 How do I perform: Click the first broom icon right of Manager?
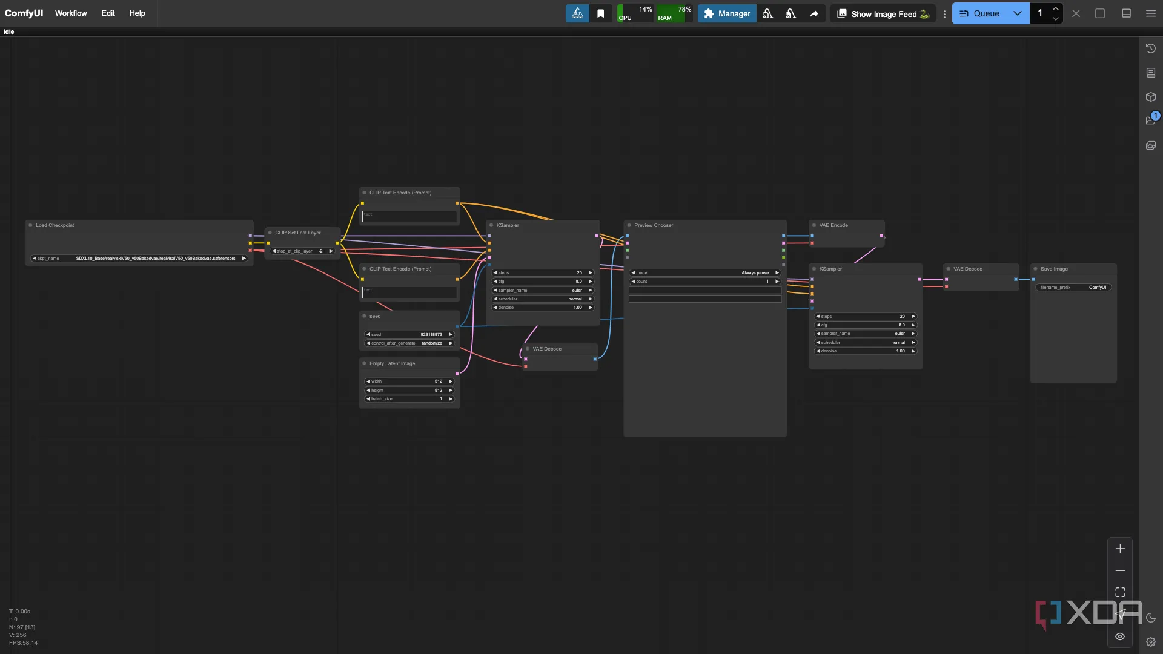pyautogui.click(x=768, y=13)
